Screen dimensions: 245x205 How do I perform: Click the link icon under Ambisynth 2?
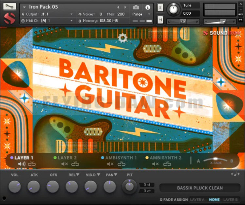(x=167, y=164)
